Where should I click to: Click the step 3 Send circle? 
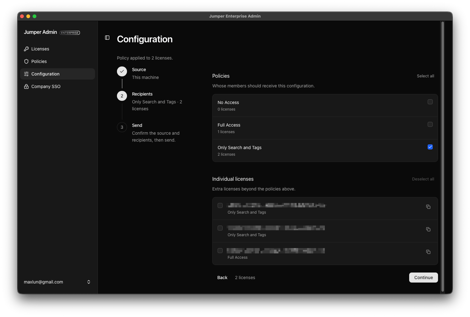[122, 127]
